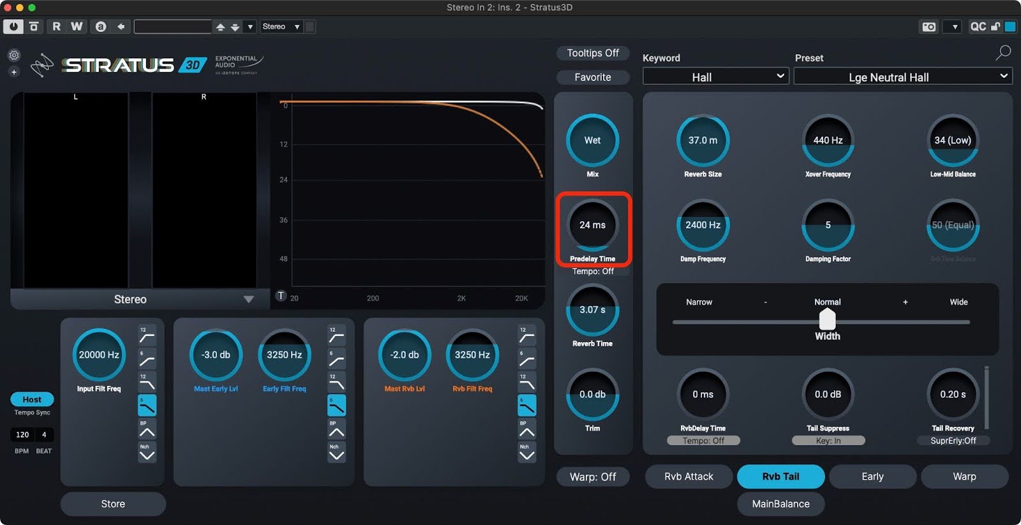Screen dimensions: 1021x525
Task: Select 12 dB high-pass for Input filter
Action: [x=147, y=335]
